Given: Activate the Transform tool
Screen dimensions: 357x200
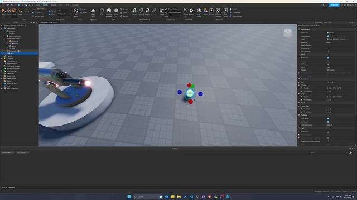Looking at the screenshot, I should click(x=27, y=11).
